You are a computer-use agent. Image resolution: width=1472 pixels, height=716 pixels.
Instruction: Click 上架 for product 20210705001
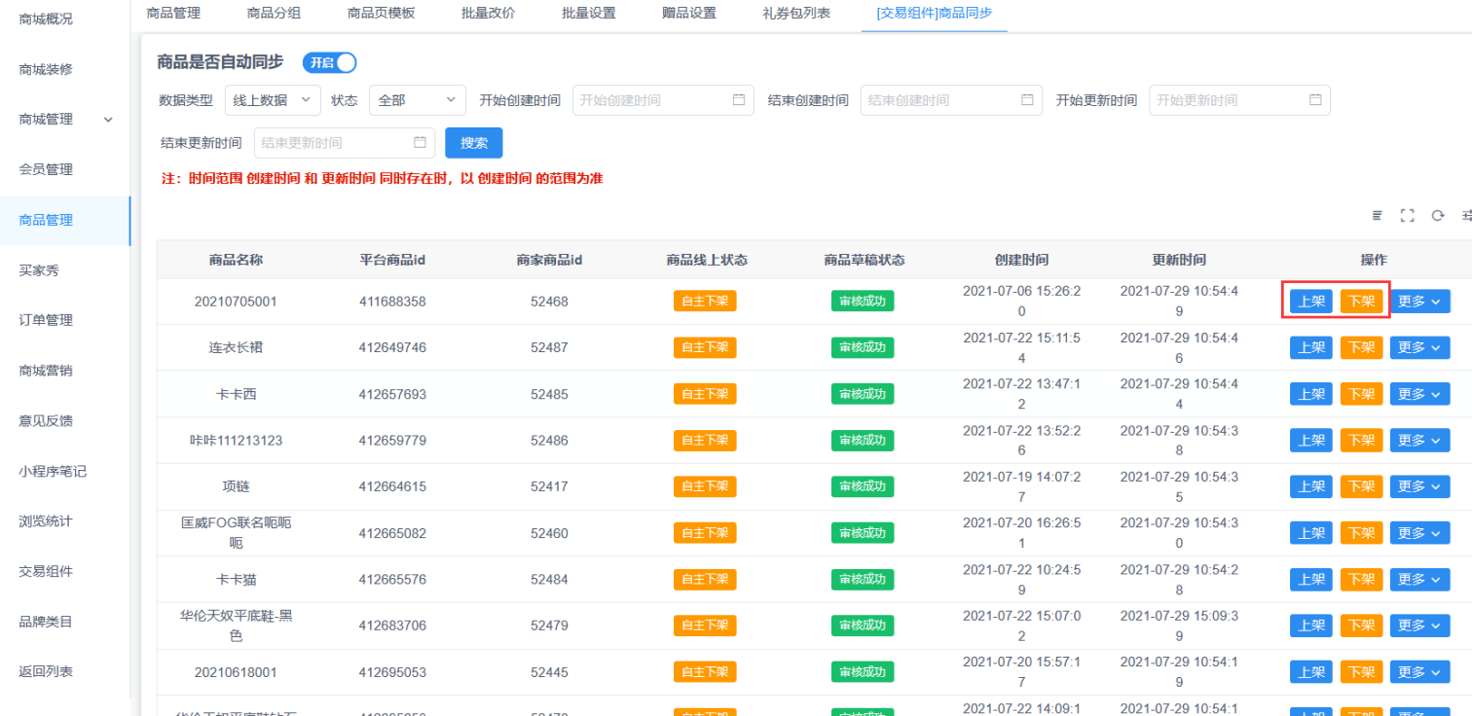point(1310,302)
